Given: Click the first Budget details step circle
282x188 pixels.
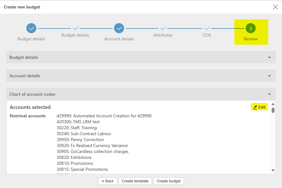Looking at the screenshot, I should click(31, 28).
